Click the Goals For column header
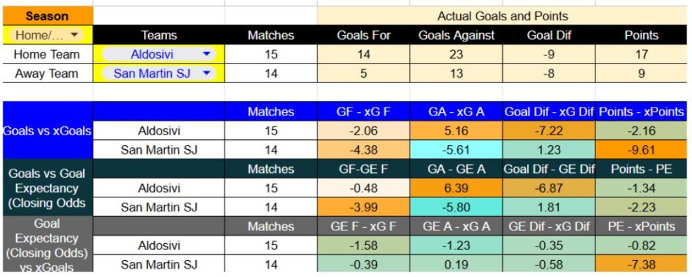 coord(364,35)
